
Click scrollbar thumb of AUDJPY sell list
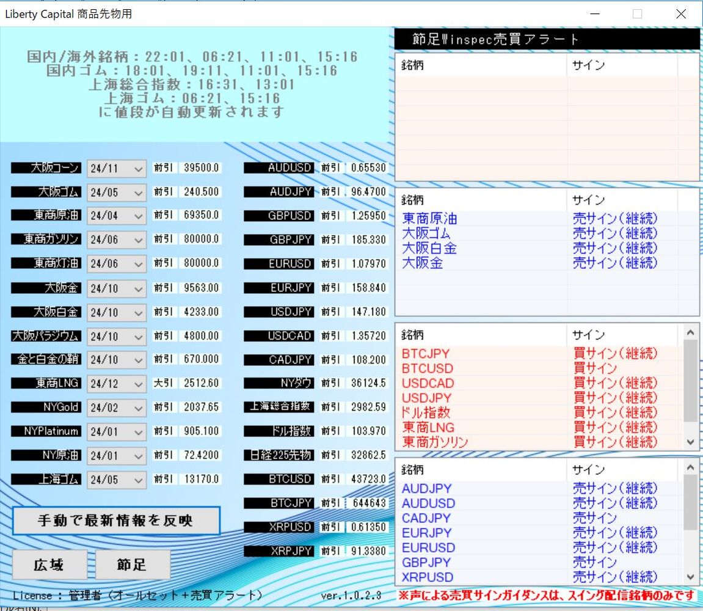click(x=690, y=502)
